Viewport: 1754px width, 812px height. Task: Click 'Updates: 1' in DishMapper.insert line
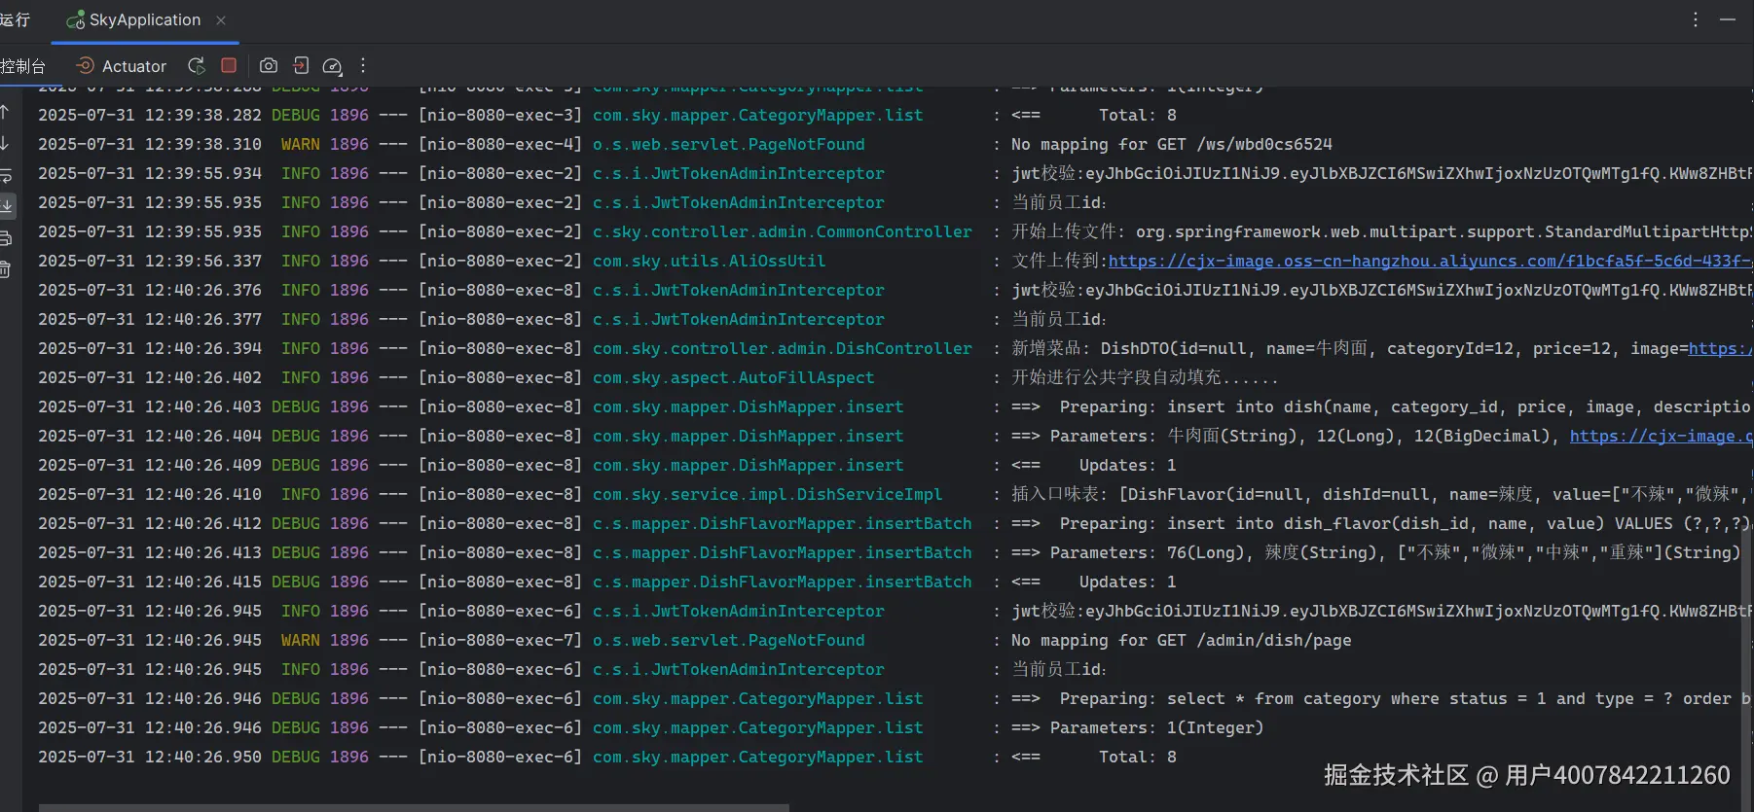[1128, 465]
